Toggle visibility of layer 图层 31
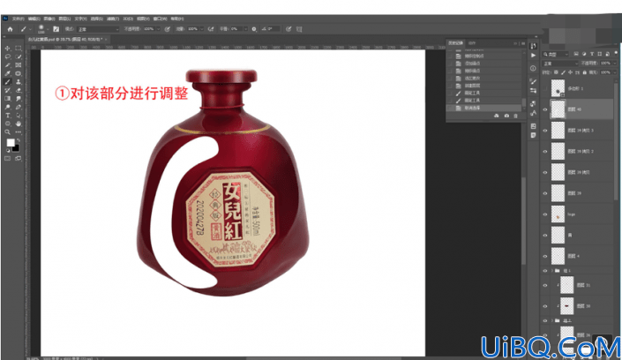This screenshot has width=622, height=360. tap(545, 285)
